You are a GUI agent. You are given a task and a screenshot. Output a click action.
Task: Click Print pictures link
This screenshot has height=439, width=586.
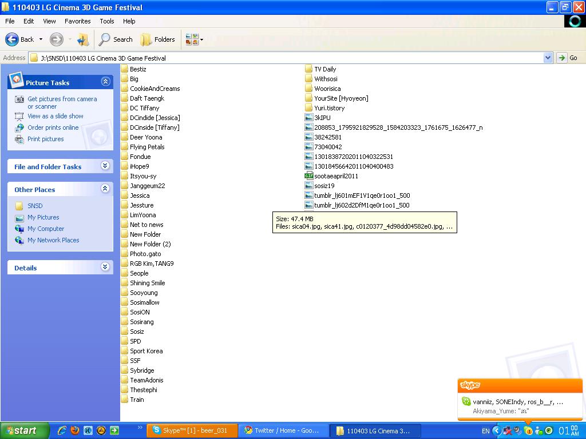point(46,139)
